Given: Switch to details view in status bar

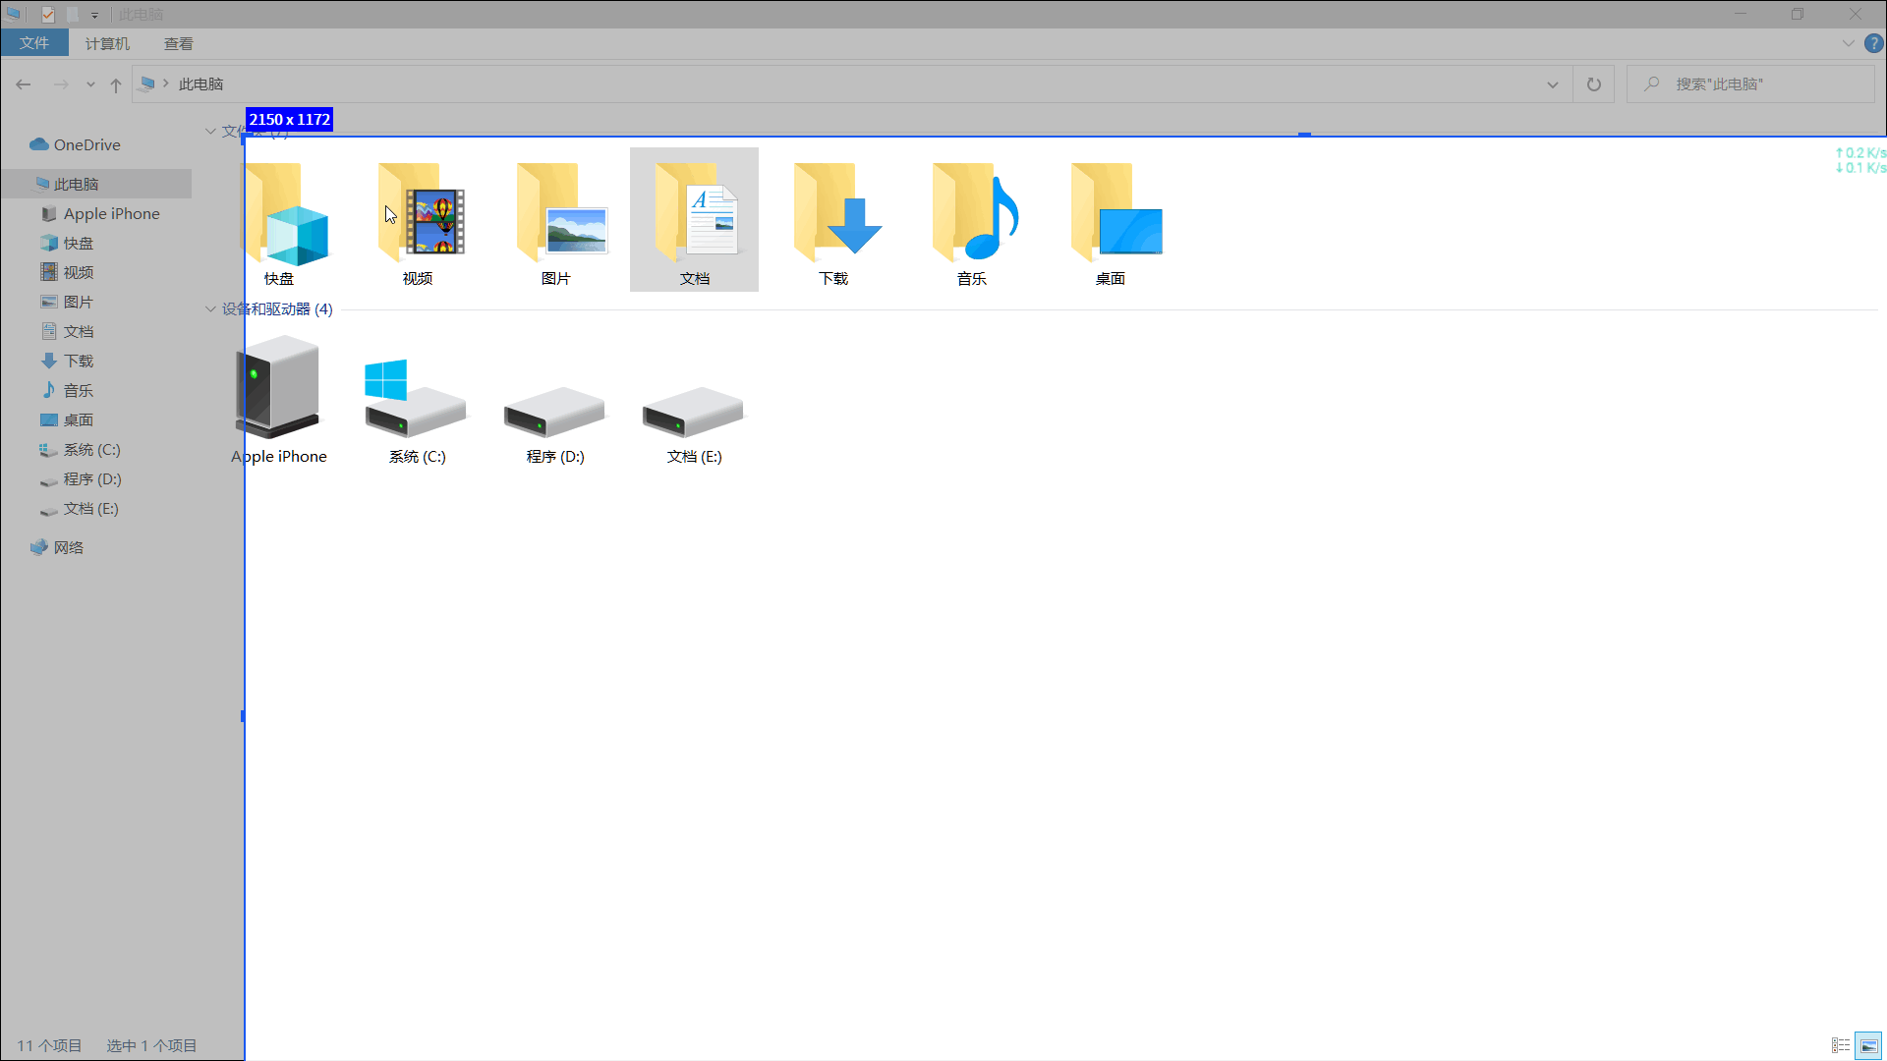Looking at the screenshot, I should pos(1840,1045).
